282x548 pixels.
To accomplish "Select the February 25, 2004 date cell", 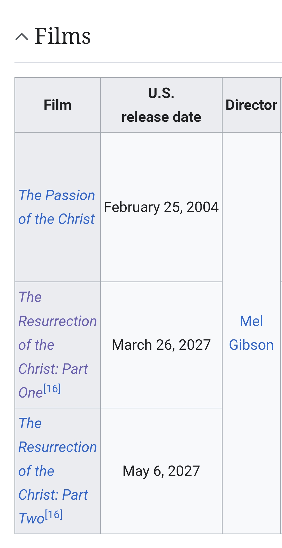I will (x=161, y=207).
